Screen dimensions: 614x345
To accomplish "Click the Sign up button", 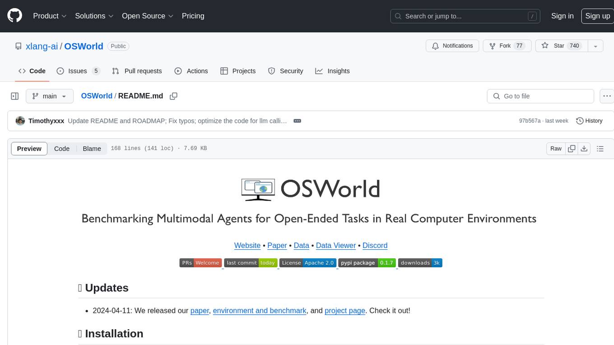I will [597, 16].
